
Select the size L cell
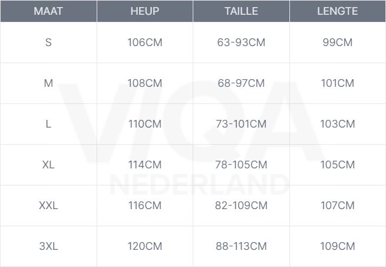(x=48, y=124)
